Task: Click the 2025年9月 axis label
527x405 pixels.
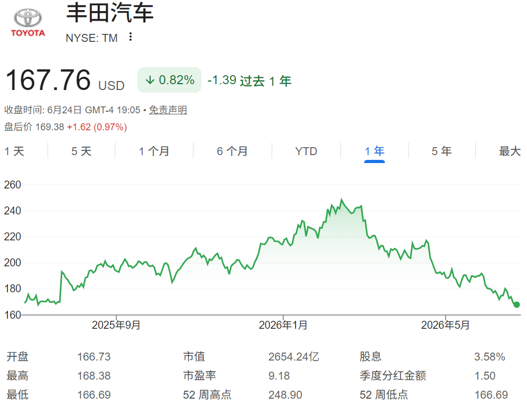Action: click(x=116, y=325)
